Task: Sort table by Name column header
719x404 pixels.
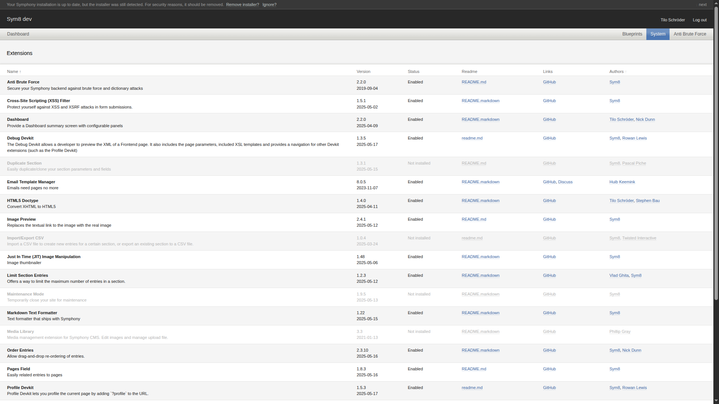Action: click(12, 71)
